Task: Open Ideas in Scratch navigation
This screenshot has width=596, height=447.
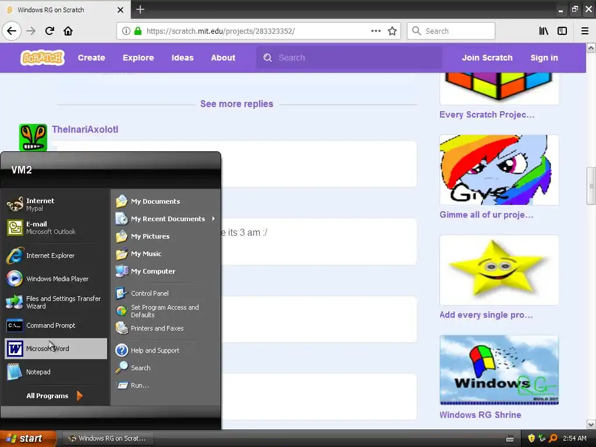Action: (182, 58)
